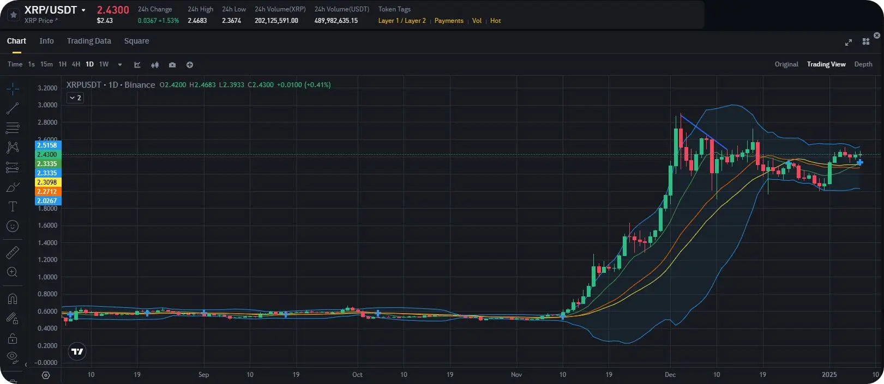Image resolution: width=884 pixels, height=384 pixels.
Task: Select the trend line drawing tool
Action: 13,108
